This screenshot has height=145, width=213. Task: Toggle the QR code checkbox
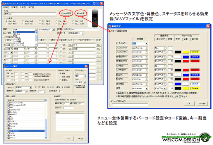point(9,128)
